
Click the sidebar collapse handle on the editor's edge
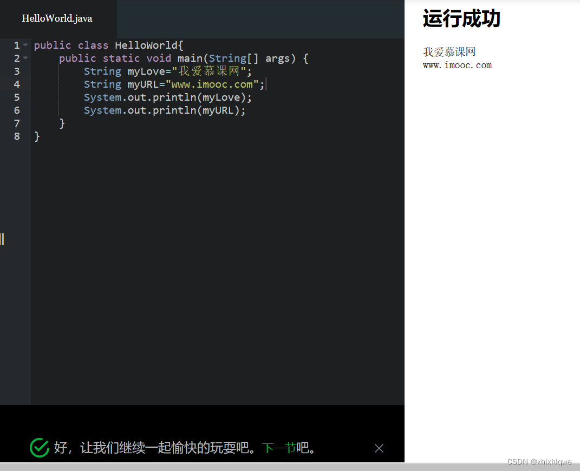pos(2,239)
